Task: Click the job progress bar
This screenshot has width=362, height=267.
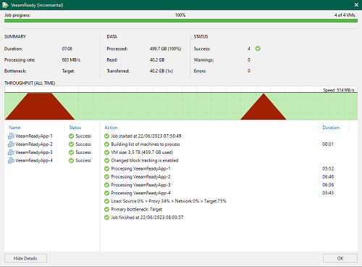Action: pyautogui.click(x=181, y=21)
